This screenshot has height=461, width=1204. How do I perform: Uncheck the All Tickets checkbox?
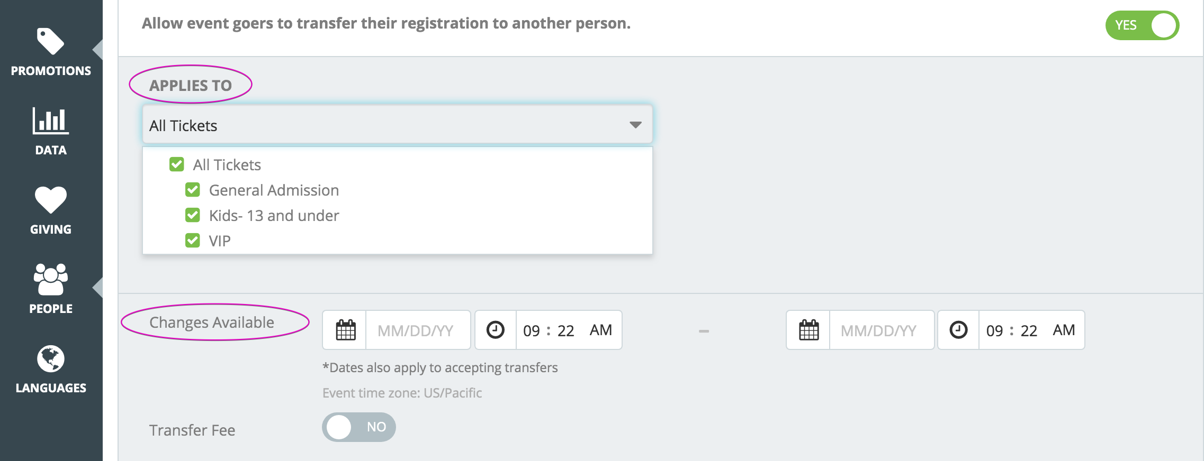coord(177,164)
